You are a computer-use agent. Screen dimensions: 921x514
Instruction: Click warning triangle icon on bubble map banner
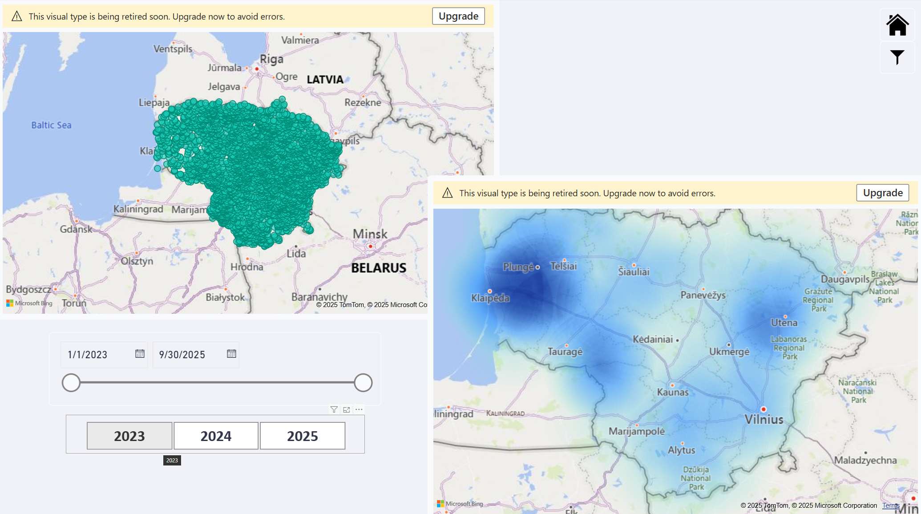[17, 16]
